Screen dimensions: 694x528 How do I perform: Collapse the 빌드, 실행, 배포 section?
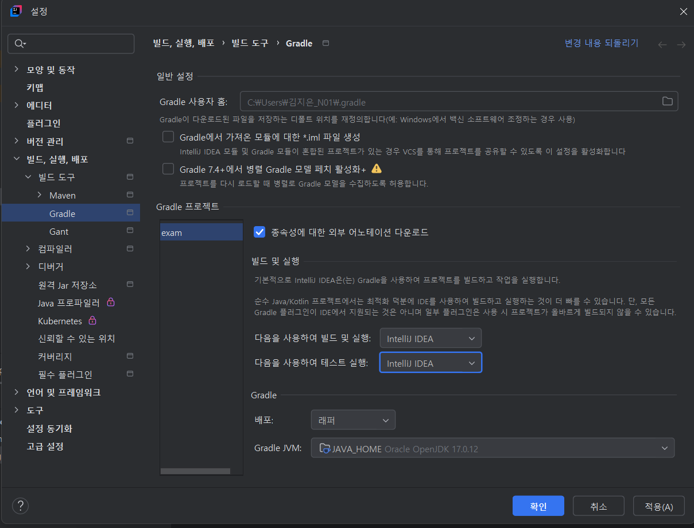click(x=16, y=159)
